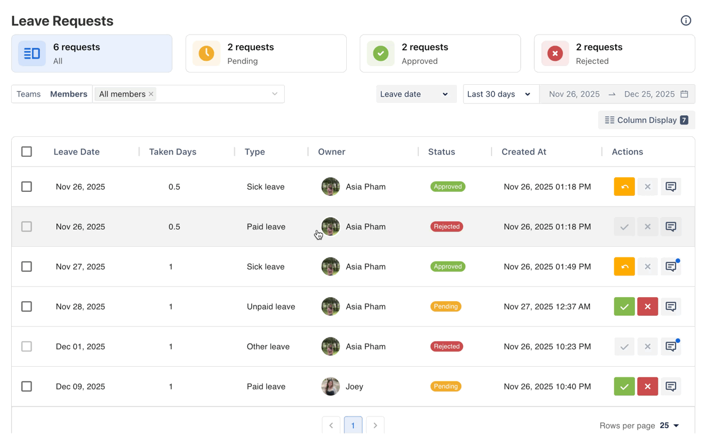The height and width of the screenshot is (434, 703).
Task: Go to the next page arrow
Action: (375, 425)
